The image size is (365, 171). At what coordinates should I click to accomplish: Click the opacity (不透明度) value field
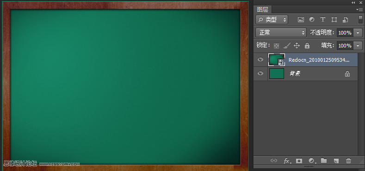coord(345,33)
